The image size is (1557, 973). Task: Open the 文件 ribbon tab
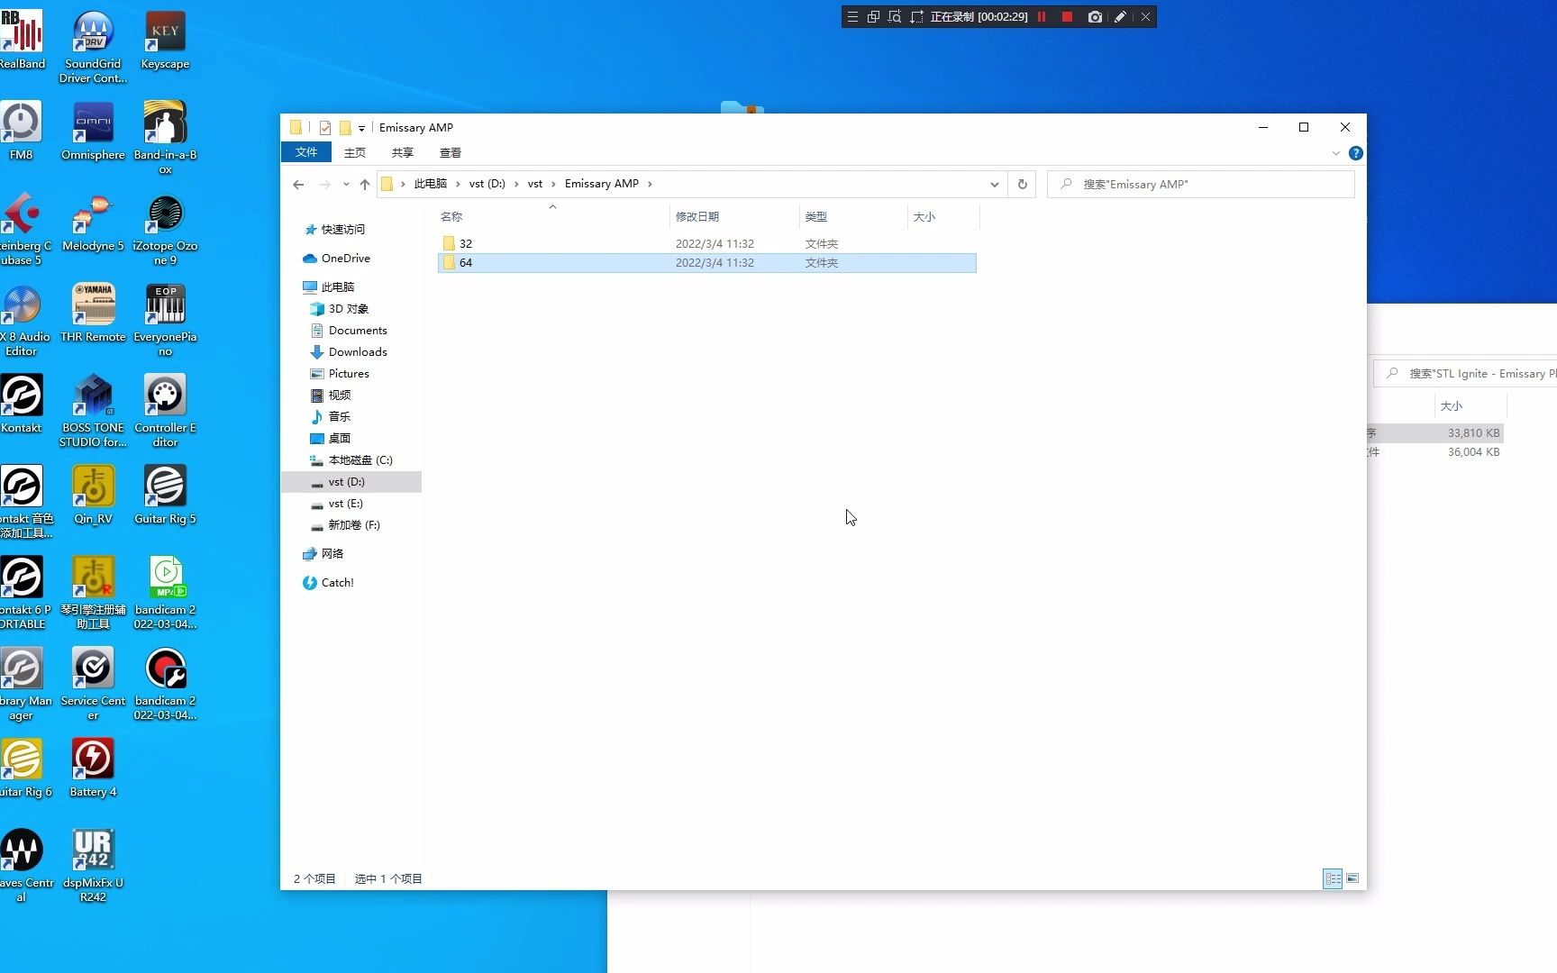point(306,152)
